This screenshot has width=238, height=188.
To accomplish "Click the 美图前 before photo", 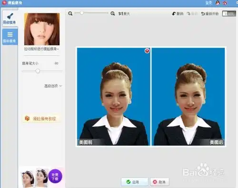I will coord(113,96).
